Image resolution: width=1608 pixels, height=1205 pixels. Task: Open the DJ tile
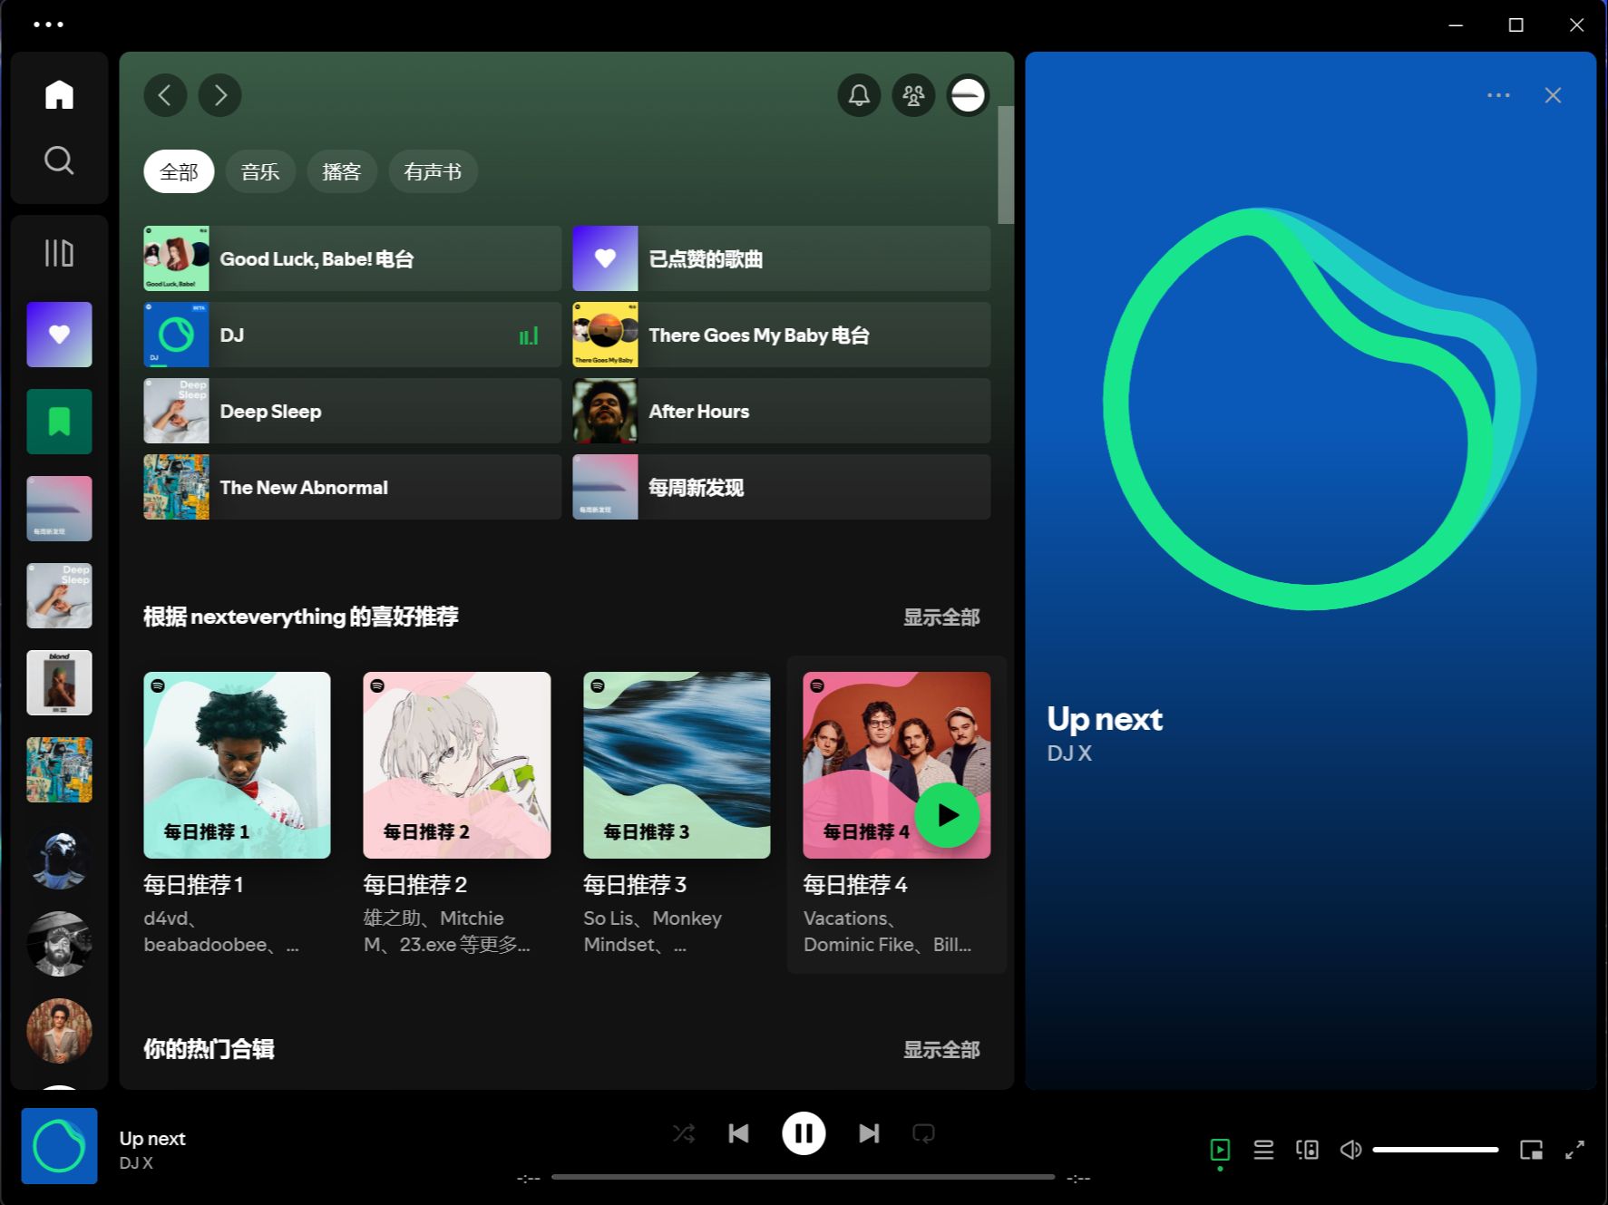(x=352, y=335)
